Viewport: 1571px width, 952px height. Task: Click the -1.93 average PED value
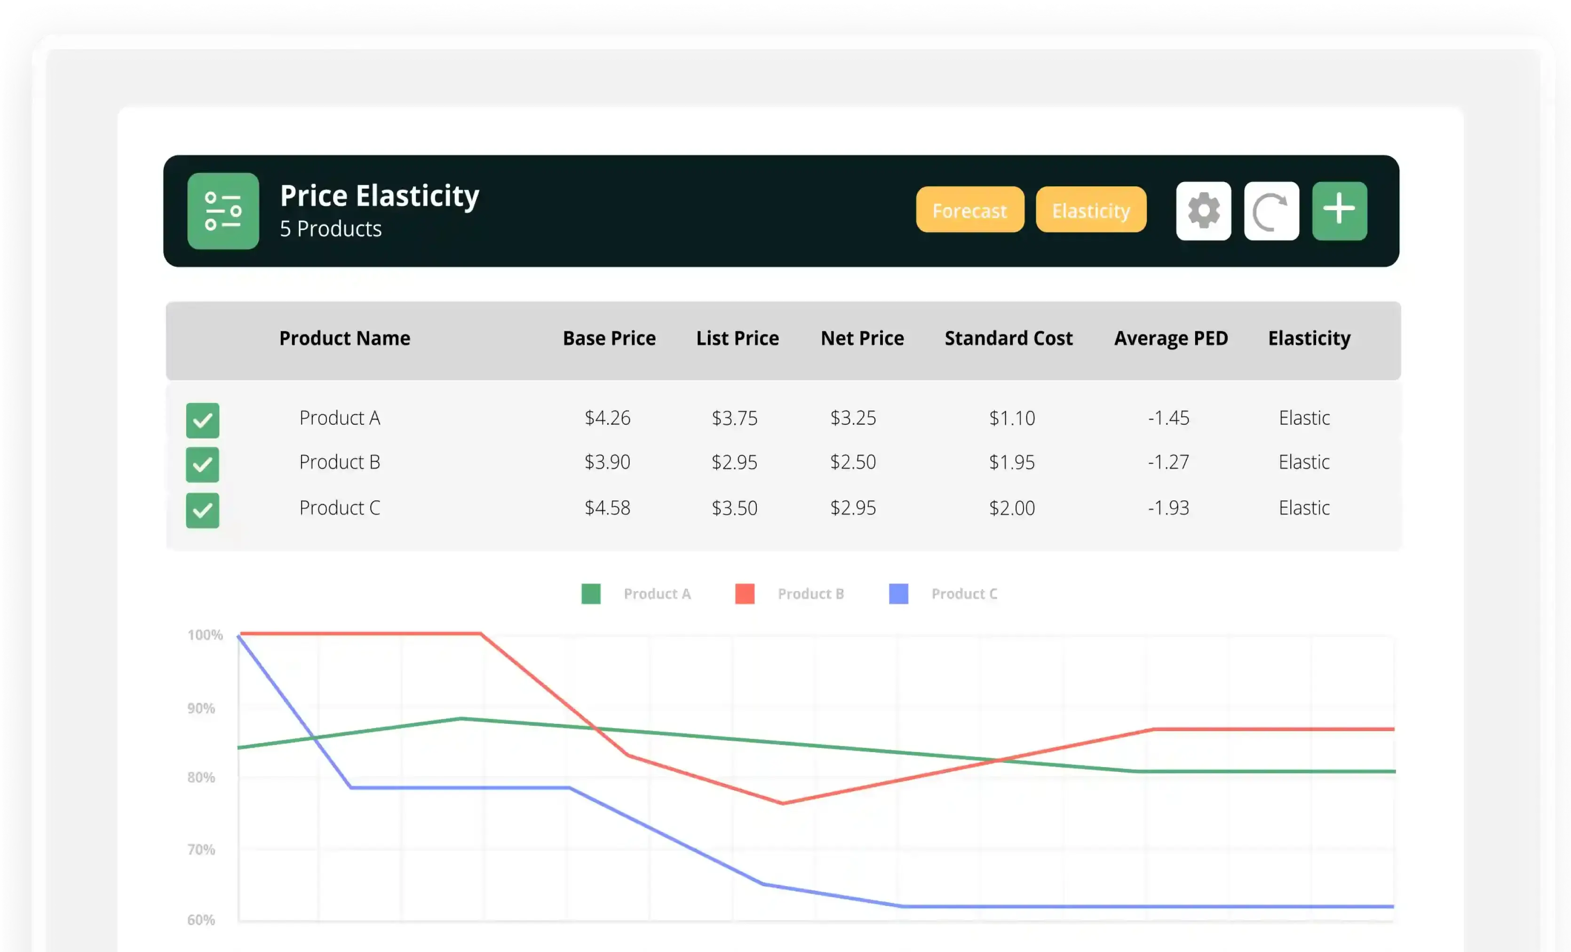[1168, 508]
